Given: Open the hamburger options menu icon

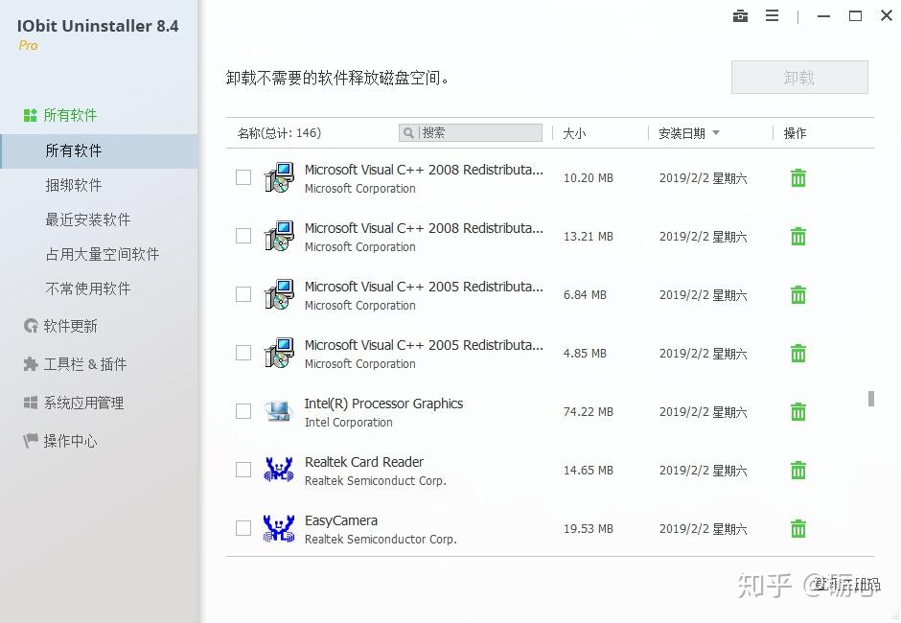Looking at the screenshot, I should point(772,16).
